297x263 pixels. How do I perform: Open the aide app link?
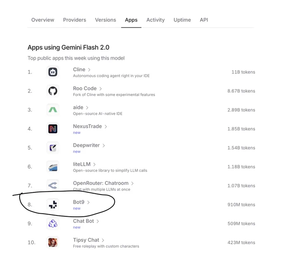[78, 107]
